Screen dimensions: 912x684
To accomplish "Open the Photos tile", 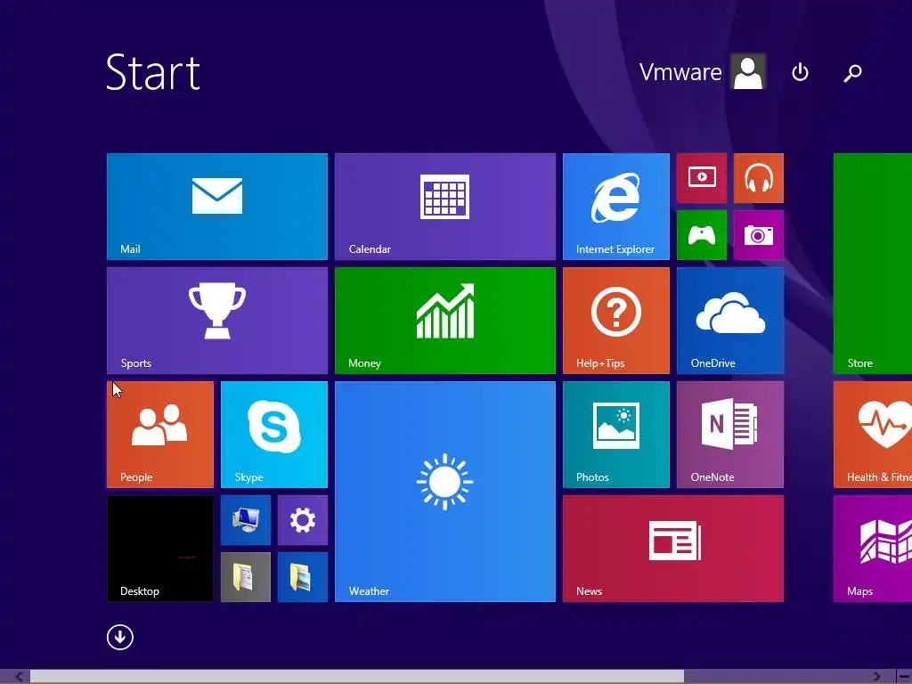I will pyautogui.click(x=616, y=435).
